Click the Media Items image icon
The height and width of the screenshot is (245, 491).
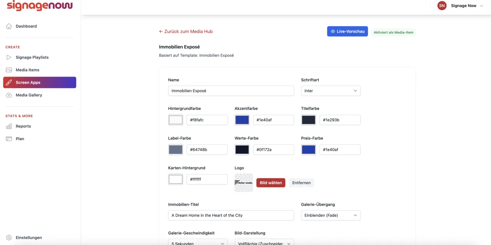tap(9, 70)
